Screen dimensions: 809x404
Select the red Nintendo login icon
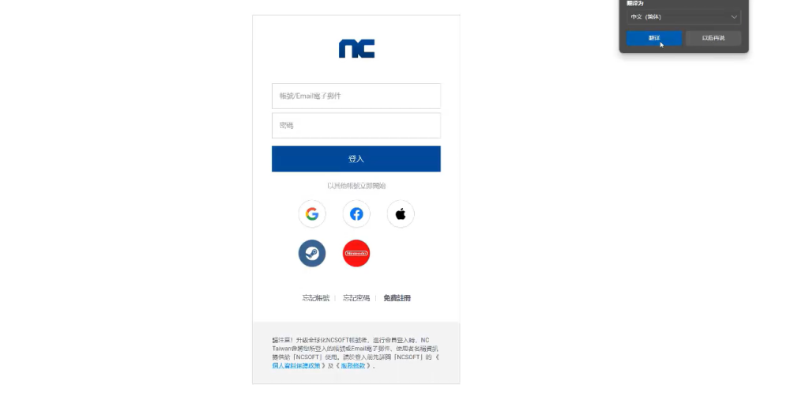(x=356, y=253)
